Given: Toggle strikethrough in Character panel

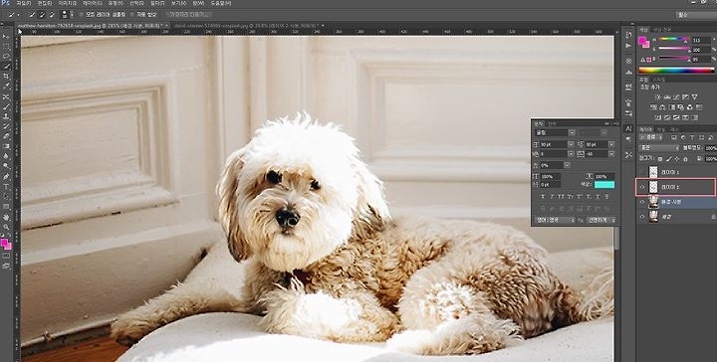Looking at the screenshot, I should (606, 196).
